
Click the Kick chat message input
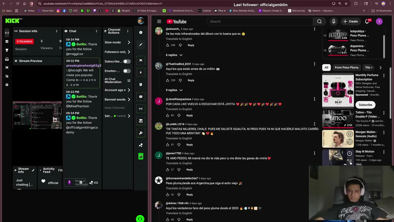pyautogui.click(x=75, y=182)
